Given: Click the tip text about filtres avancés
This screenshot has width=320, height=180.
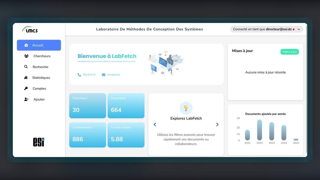Looking at the screenshot, I should 186,139.
